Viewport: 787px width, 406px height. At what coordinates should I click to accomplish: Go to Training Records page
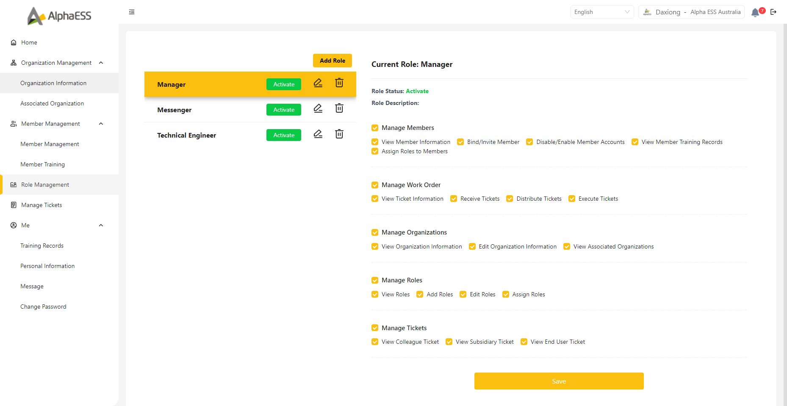point(42,246)
